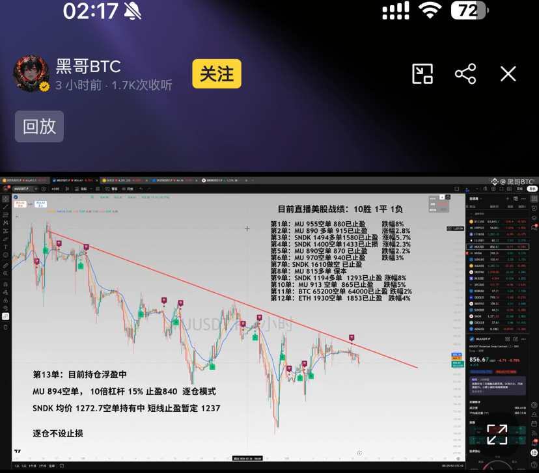
Task: Click the go-to-date calendar icon
Action: coord(62,466)
